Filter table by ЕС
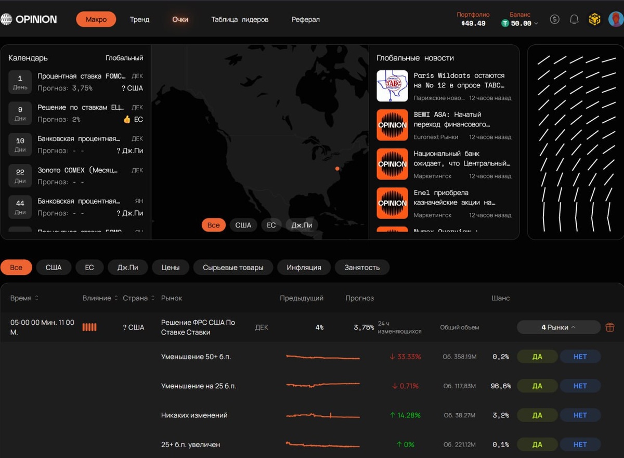Screen dimensions: 624x458 click(x=89, y=268)
